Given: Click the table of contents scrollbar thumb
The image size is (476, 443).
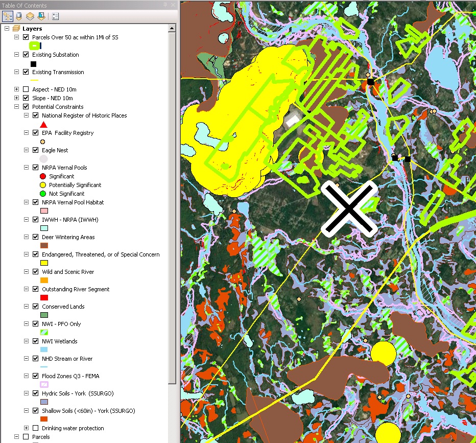Looking at the screenshot, I should [x=172, y=208].
